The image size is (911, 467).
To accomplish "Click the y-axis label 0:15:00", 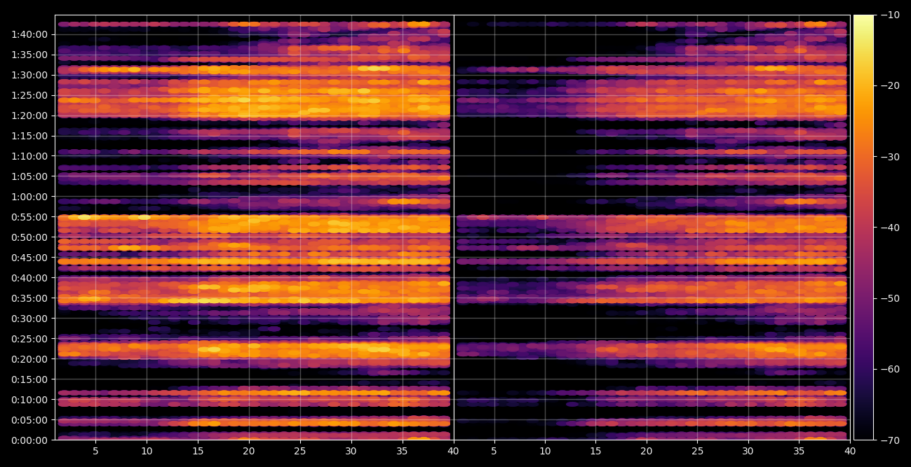I will [29, 379].
